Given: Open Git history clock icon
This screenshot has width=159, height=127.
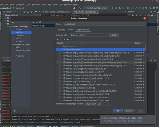Looking at the screenshot, I should pyautogui.click(x=143, y=8).
